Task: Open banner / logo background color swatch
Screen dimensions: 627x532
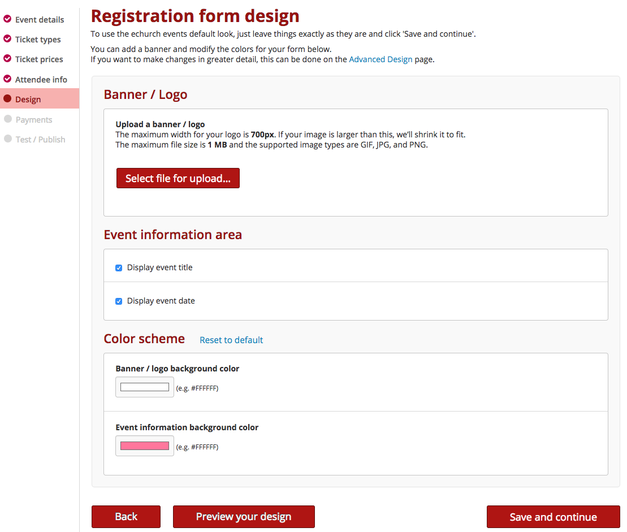Action: (145, 387)
